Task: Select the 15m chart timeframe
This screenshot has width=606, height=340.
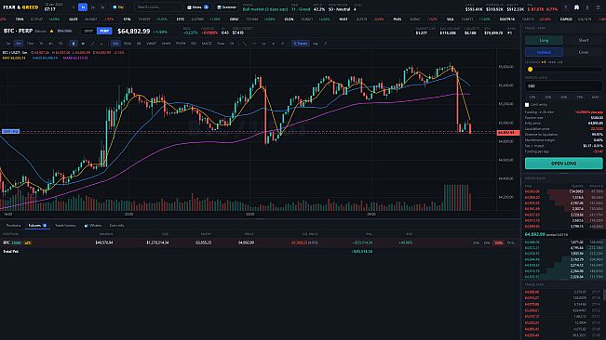Action: coord(30,44)
